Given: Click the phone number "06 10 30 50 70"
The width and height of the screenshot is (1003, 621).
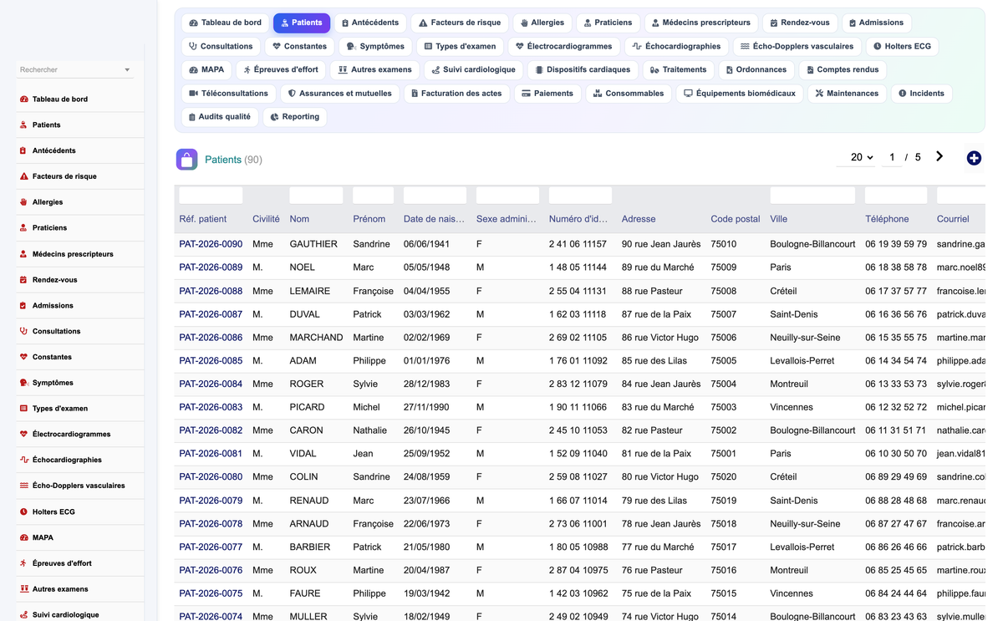Looking at the screenshot, I should pyautogui.click(x=896, y=454).
